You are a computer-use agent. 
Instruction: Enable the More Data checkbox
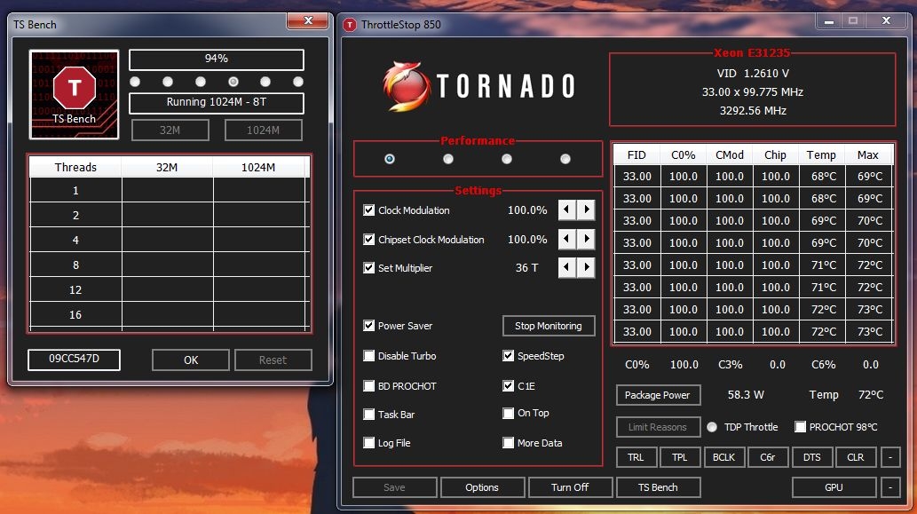(508, 443)
